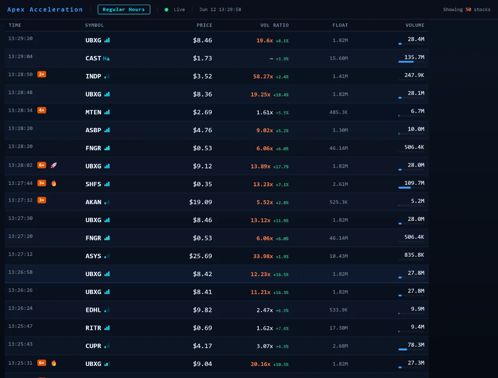Image resolution: width=498 pixels, height=378 pixels.
Task: Click the signal bars icon beside ASYS
Action: [107, 256]
